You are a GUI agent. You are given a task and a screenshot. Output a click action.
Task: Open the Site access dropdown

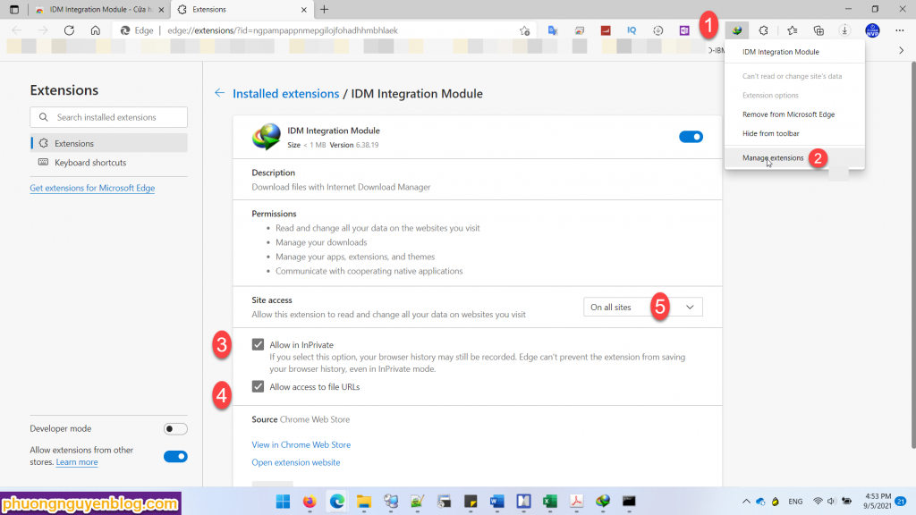(x=642, y=308)
